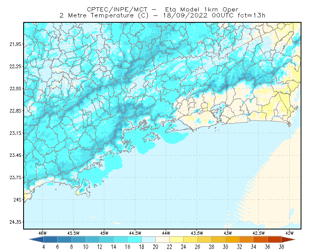Click the light blue 18-20 legend swatch
Image resolution: width=325 pixels, height=251 pixels.
click(x=149, y=240)
